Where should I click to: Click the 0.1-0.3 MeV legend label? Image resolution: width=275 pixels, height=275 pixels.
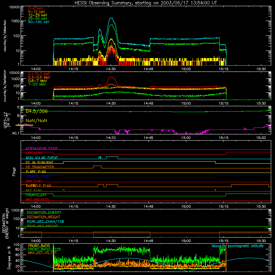(x=39, y=74)
